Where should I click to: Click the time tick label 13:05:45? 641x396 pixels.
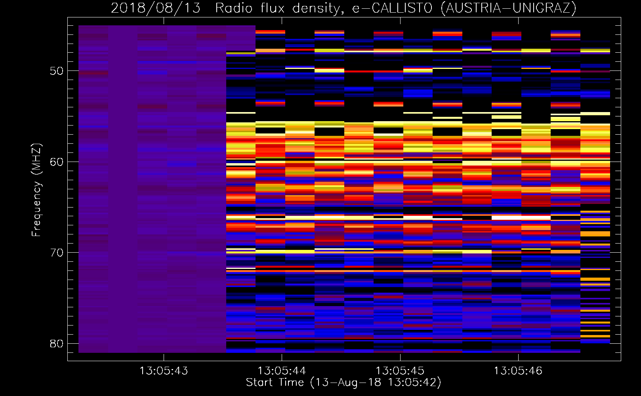click(x=400, y=371)
